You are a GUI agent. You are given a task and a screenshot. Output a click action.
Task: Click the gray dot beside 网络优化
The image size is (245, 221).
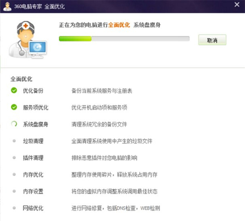click(x=14, y=208)
